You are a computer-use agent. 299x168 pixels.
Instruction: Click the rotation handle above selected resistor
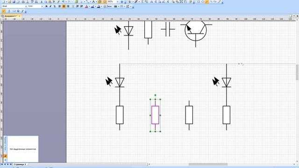(x=155, y=95)
